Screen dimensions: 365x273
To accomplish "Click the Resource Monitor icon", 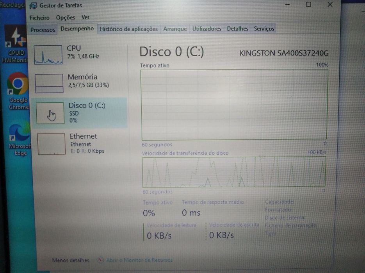I will coord(100,260).
